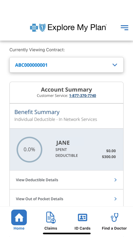Tap the Blue Shield logo icon

click(x=42, y=28)
